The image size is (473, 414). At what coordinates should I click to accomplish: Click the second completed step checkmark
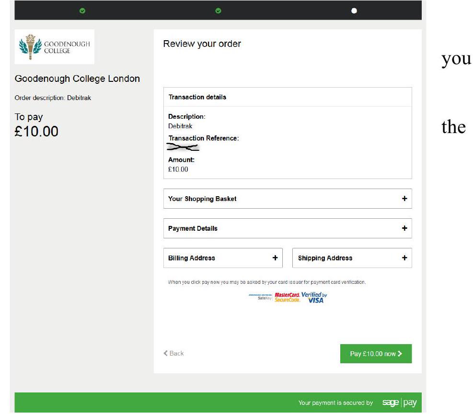click(218, 11)
